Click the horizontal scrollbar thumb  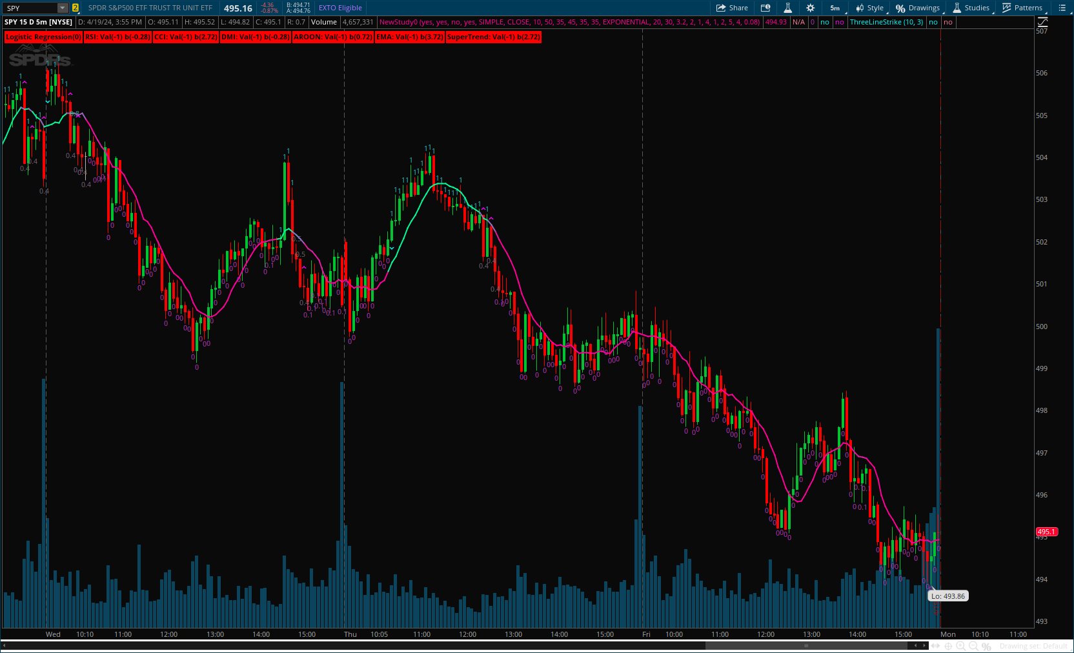coord(806,645)
